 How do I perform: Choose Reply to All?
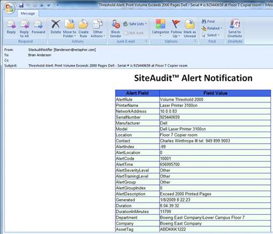click(x=24, y=29)
